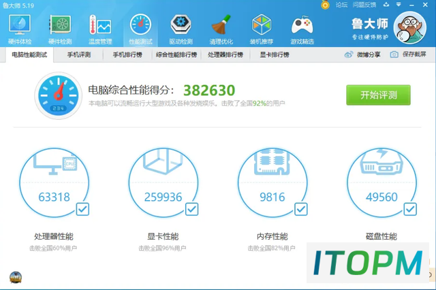The height and width of the screenshot is (290, 436).
Task: Click the memory chip icon
Action: (272, 162)
